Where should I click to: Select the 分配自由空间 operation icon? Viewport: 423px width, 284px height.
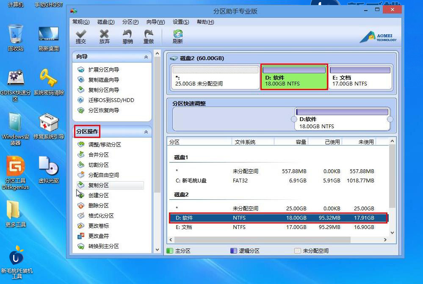tap(81, 175)
